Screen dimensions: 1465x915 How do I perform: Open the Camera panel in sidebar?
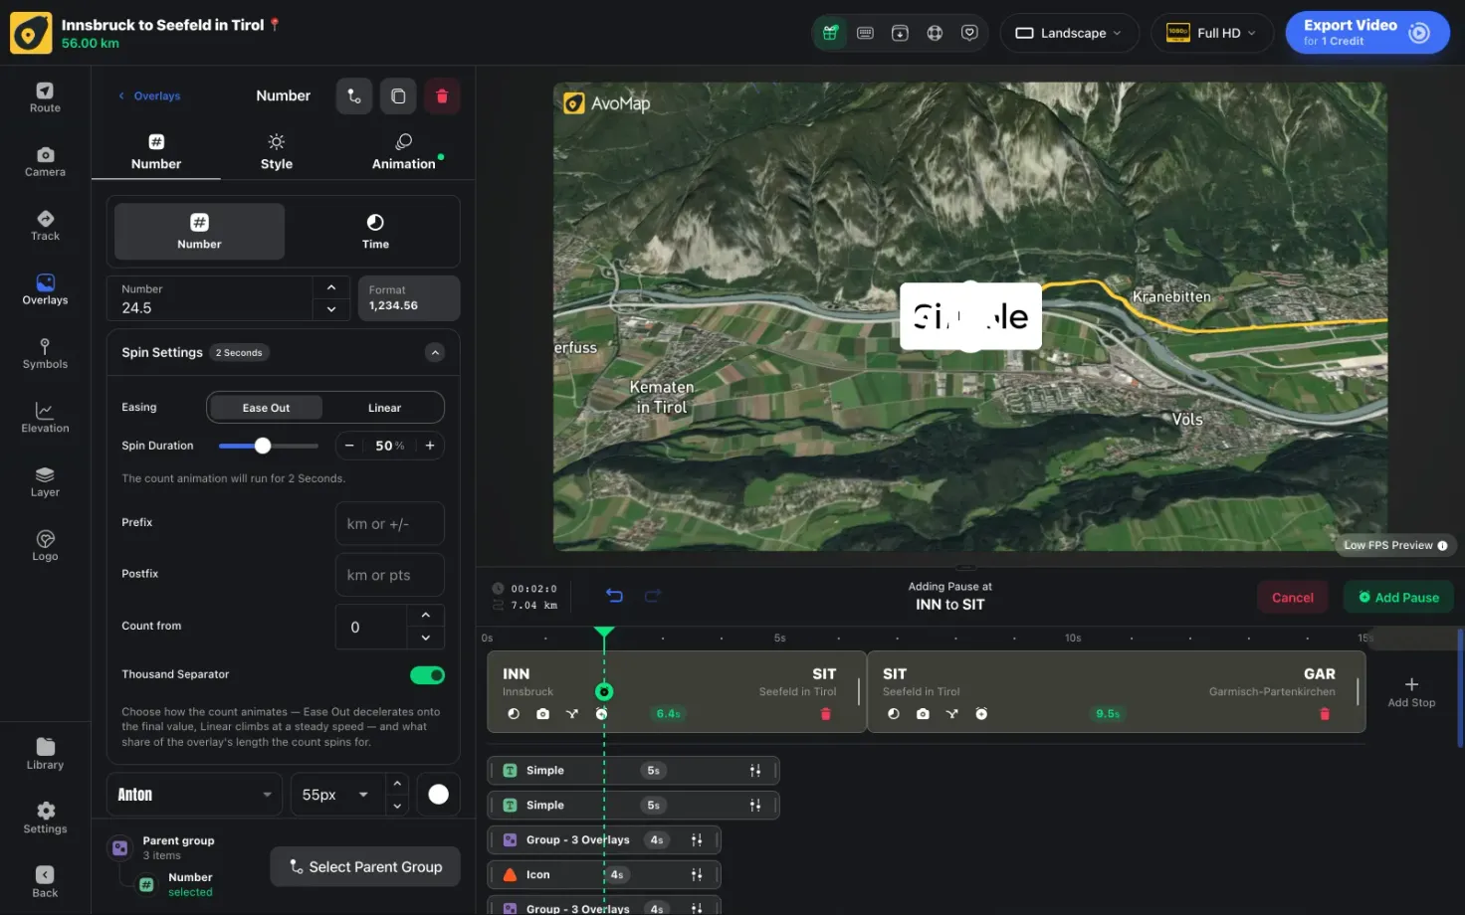(45, 162)
